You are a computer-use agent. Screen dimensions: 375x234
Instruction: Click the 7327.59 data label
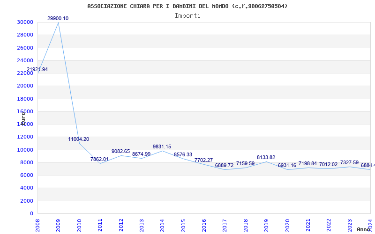(x=349, y=162)
